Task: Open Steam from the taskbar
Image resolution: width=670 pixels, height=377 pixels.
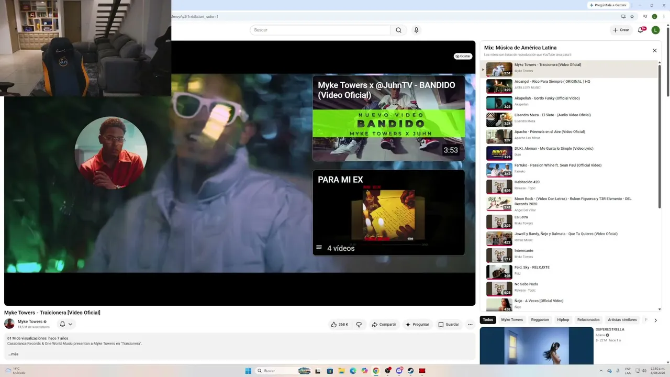Action: 410,371
